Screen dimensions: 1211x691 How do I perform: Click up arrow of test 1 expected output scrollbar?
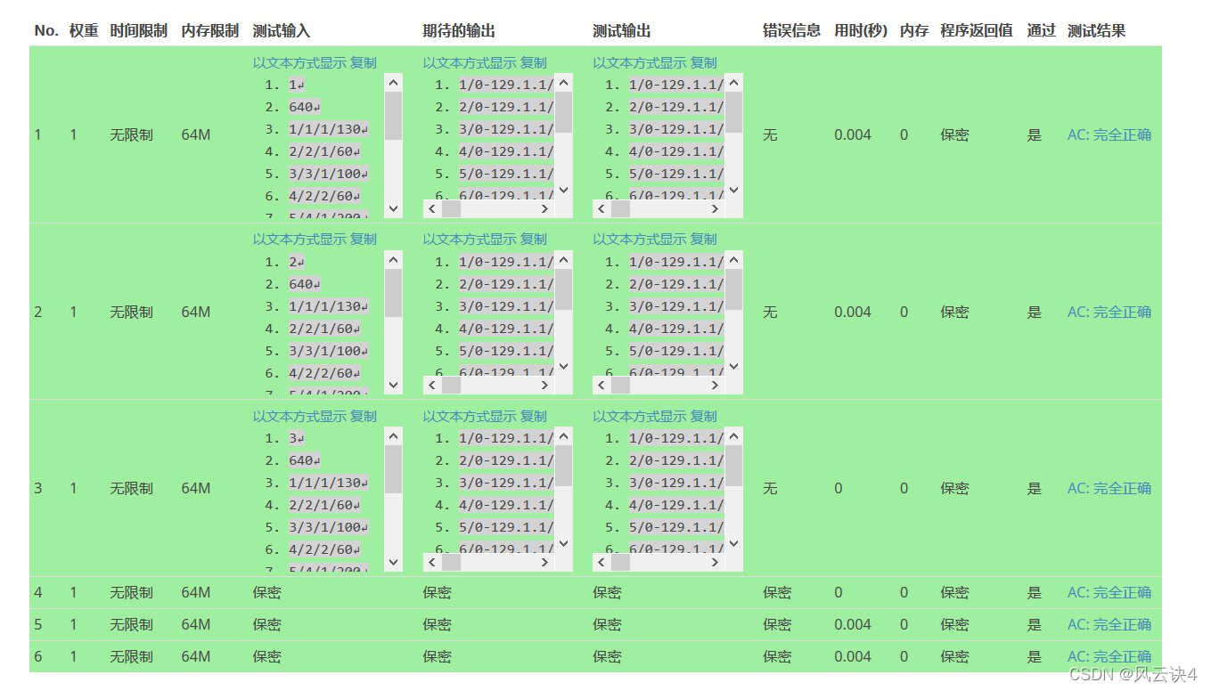(x=564, y=82)
